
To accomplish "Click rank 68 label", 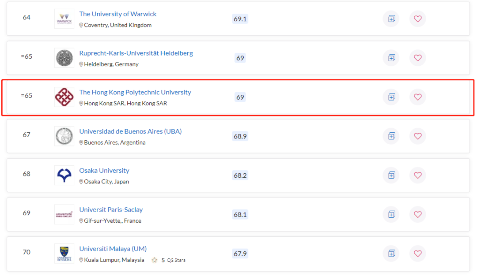I will 26,174.
